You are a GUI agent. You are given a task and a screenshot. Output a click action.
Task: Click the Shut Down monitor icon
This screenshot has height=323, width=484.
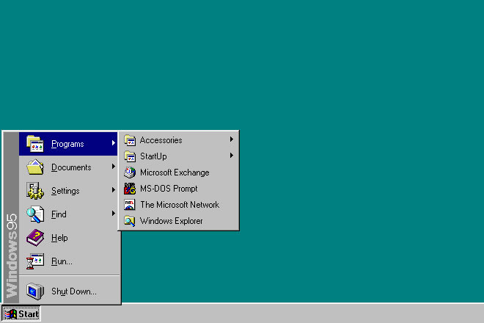click(35, 291)
